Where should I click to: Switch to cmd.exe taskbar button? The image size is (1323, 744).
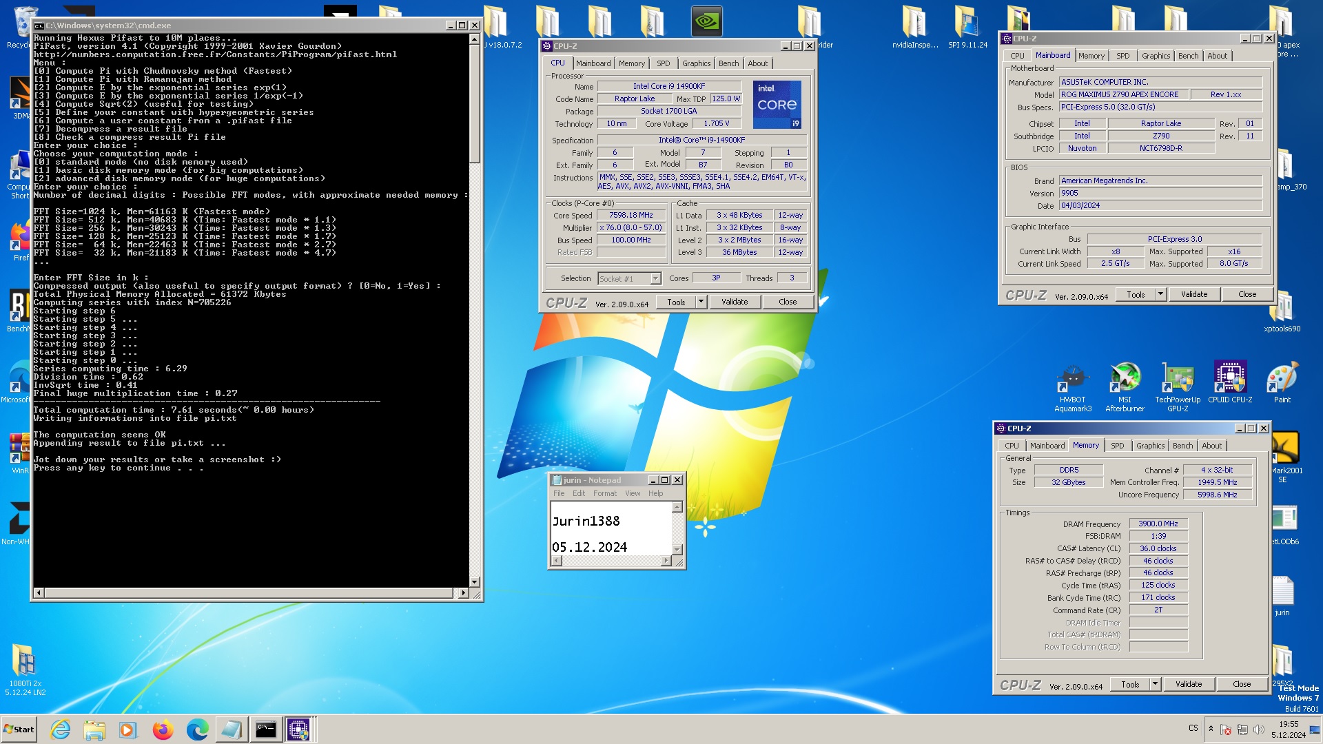[x=265, y=730]
